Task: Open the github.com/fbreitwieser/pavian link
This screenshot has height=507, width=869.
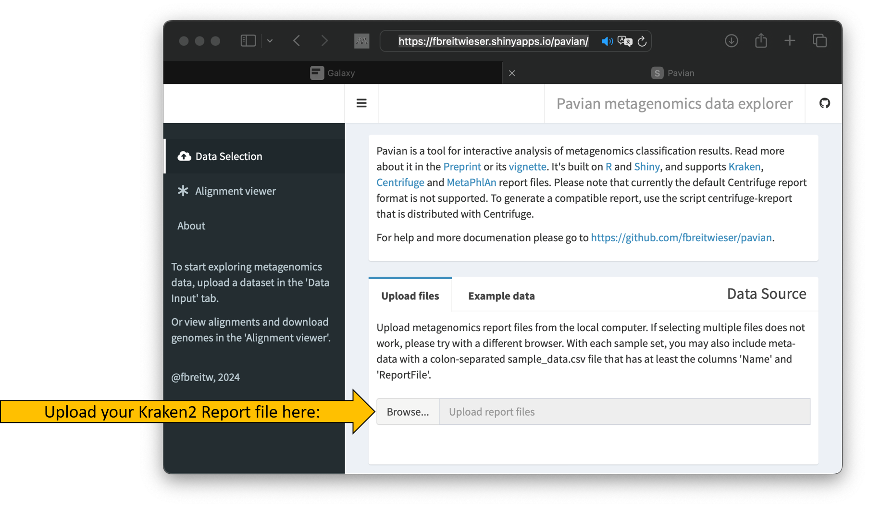Action: tap(681, 237)
